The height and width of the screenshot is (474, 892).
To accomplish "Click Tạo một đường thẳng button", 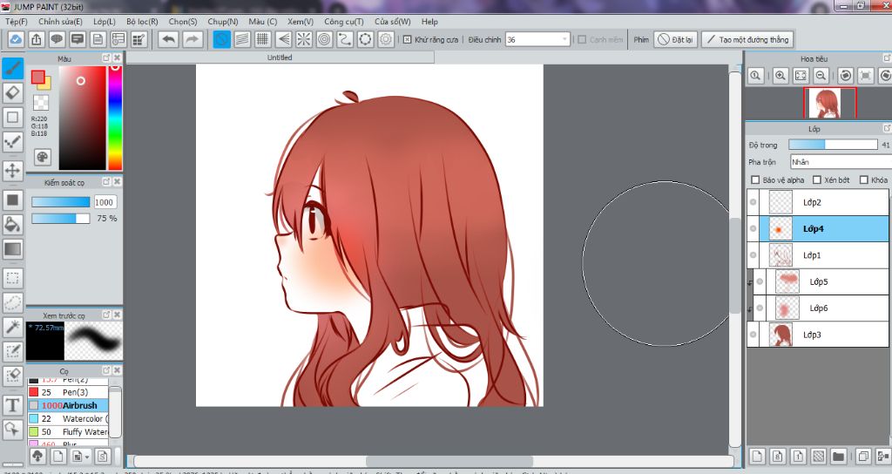I will tap(747, 40).
